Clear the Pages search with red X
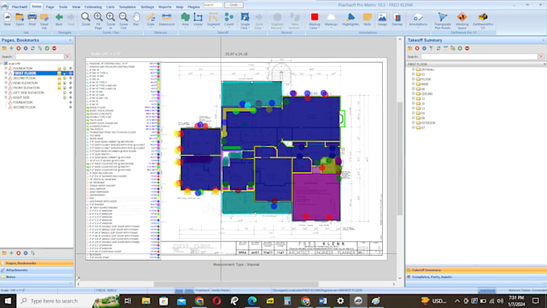The image size is (547, 308). pyautogui.click(x=68, y=56)
